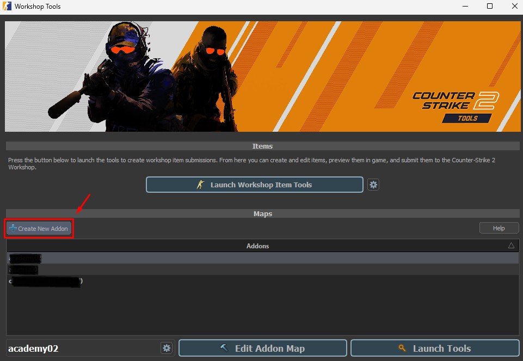This screenshot has width=523, height=361.
Task: Click the Create New Addon button
Action: coord(39,229)
